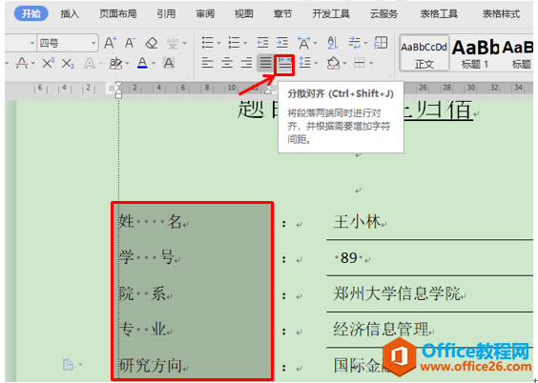Viewport: 538px width, 383px height.
Task: Expand the bullet list style dropdown
Action: pos(218,43)
